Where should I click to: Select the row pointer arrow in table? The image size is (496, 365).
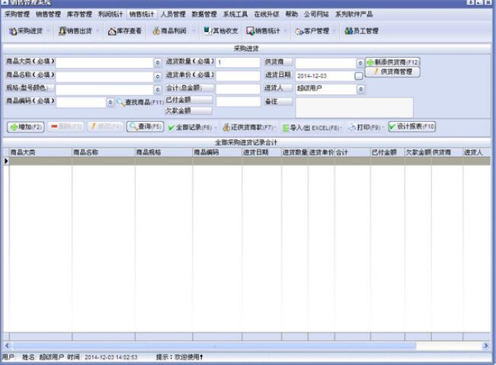(x=6, y=161)
